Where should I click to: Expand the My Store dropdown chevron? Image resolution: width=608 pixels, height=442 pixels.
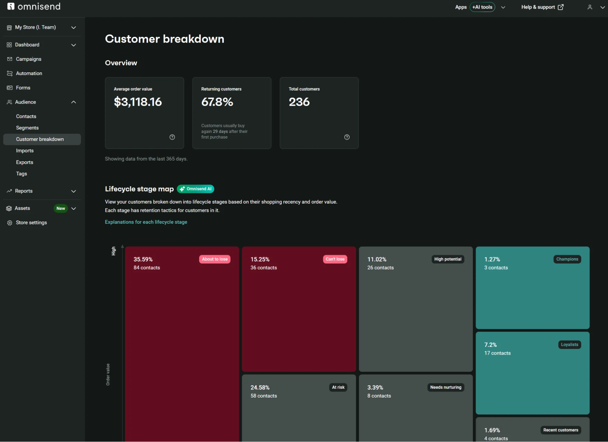coord(74,27)
